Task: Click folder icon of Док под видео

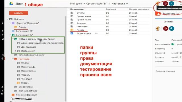Action: coord(18,47)
